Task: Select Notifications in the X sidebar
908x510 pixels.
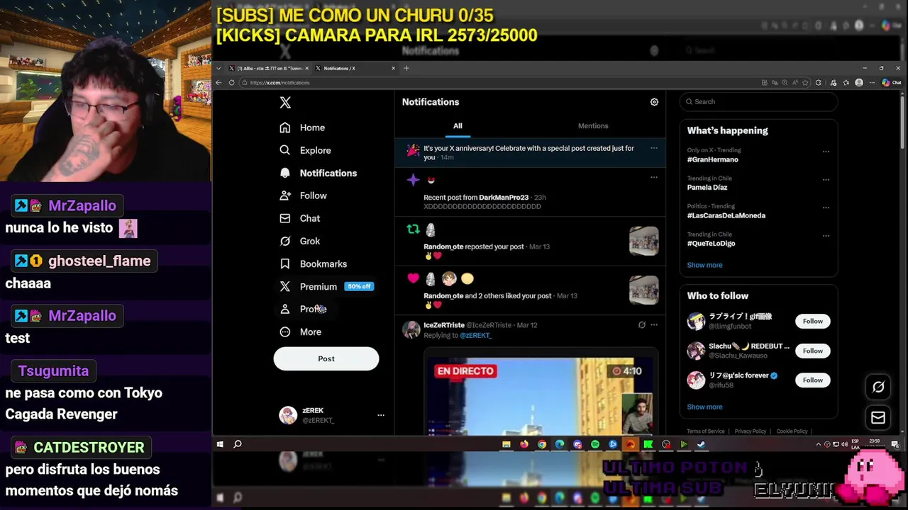Action: pyautogui.click(x=318, y=173)
